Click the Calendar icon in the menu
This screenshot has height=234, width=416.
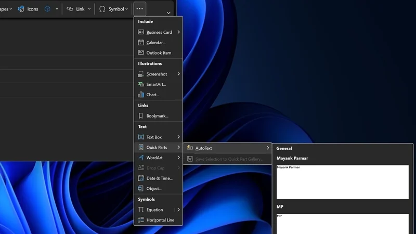coord(141,43)
